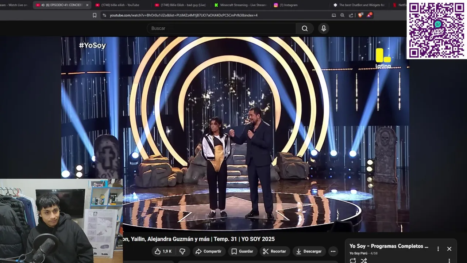Click the video player to pause
The image size is (467, 263).
click(235, 134)
